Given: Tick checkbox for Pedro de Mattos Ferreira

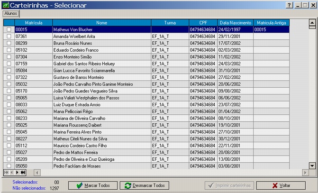Looking at the screenshot, I should click(x=9, y=152).
